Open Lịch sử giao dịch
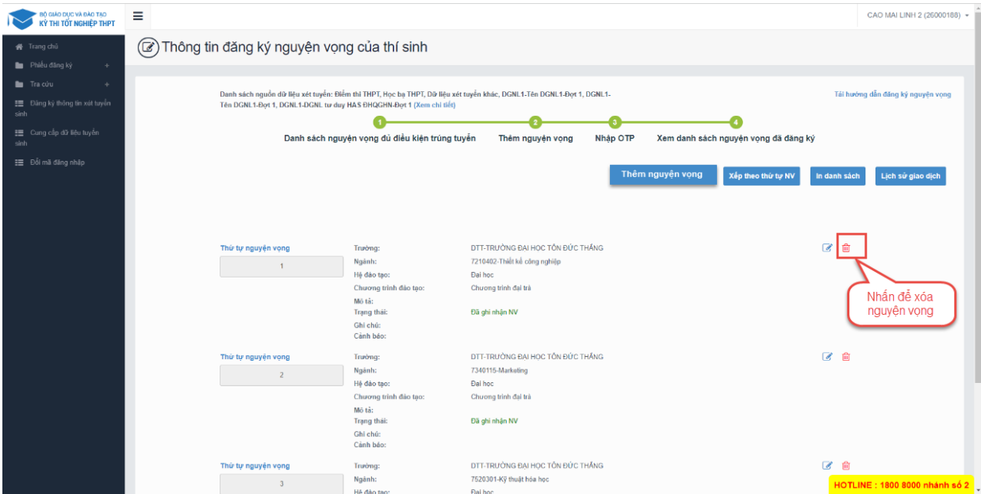 910,176
